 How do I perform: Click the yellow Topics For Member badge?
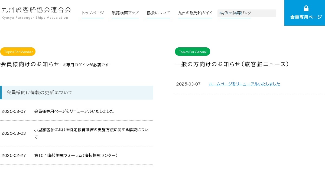click(18, 52)
